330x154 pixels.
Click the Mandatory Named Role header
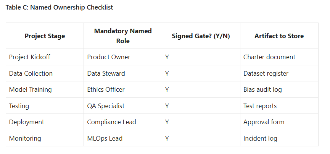(x=123, y=36)
